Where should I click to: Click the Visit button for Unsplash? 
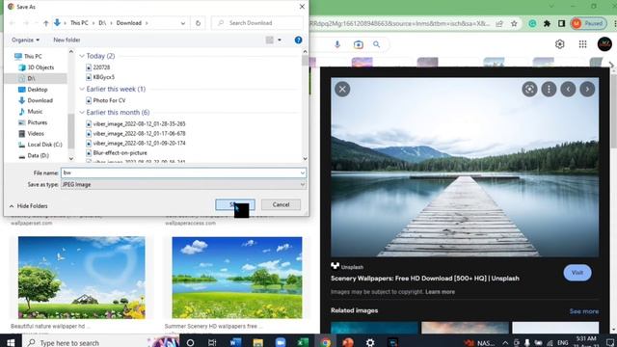tap(577, 273)
